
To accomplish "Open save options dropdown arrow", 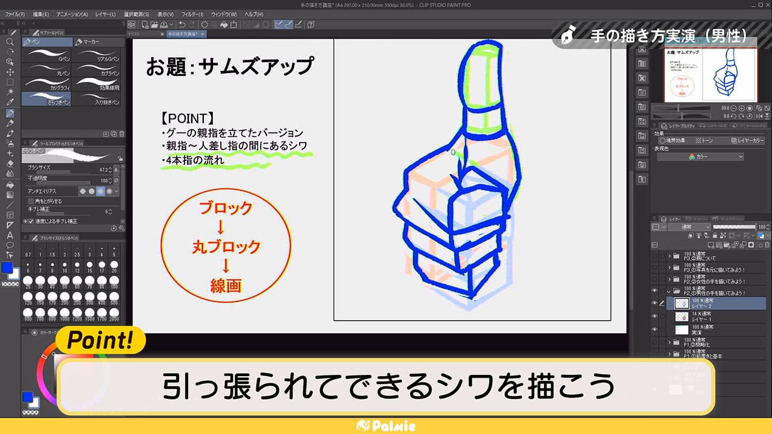I will (x=170, y=25).
